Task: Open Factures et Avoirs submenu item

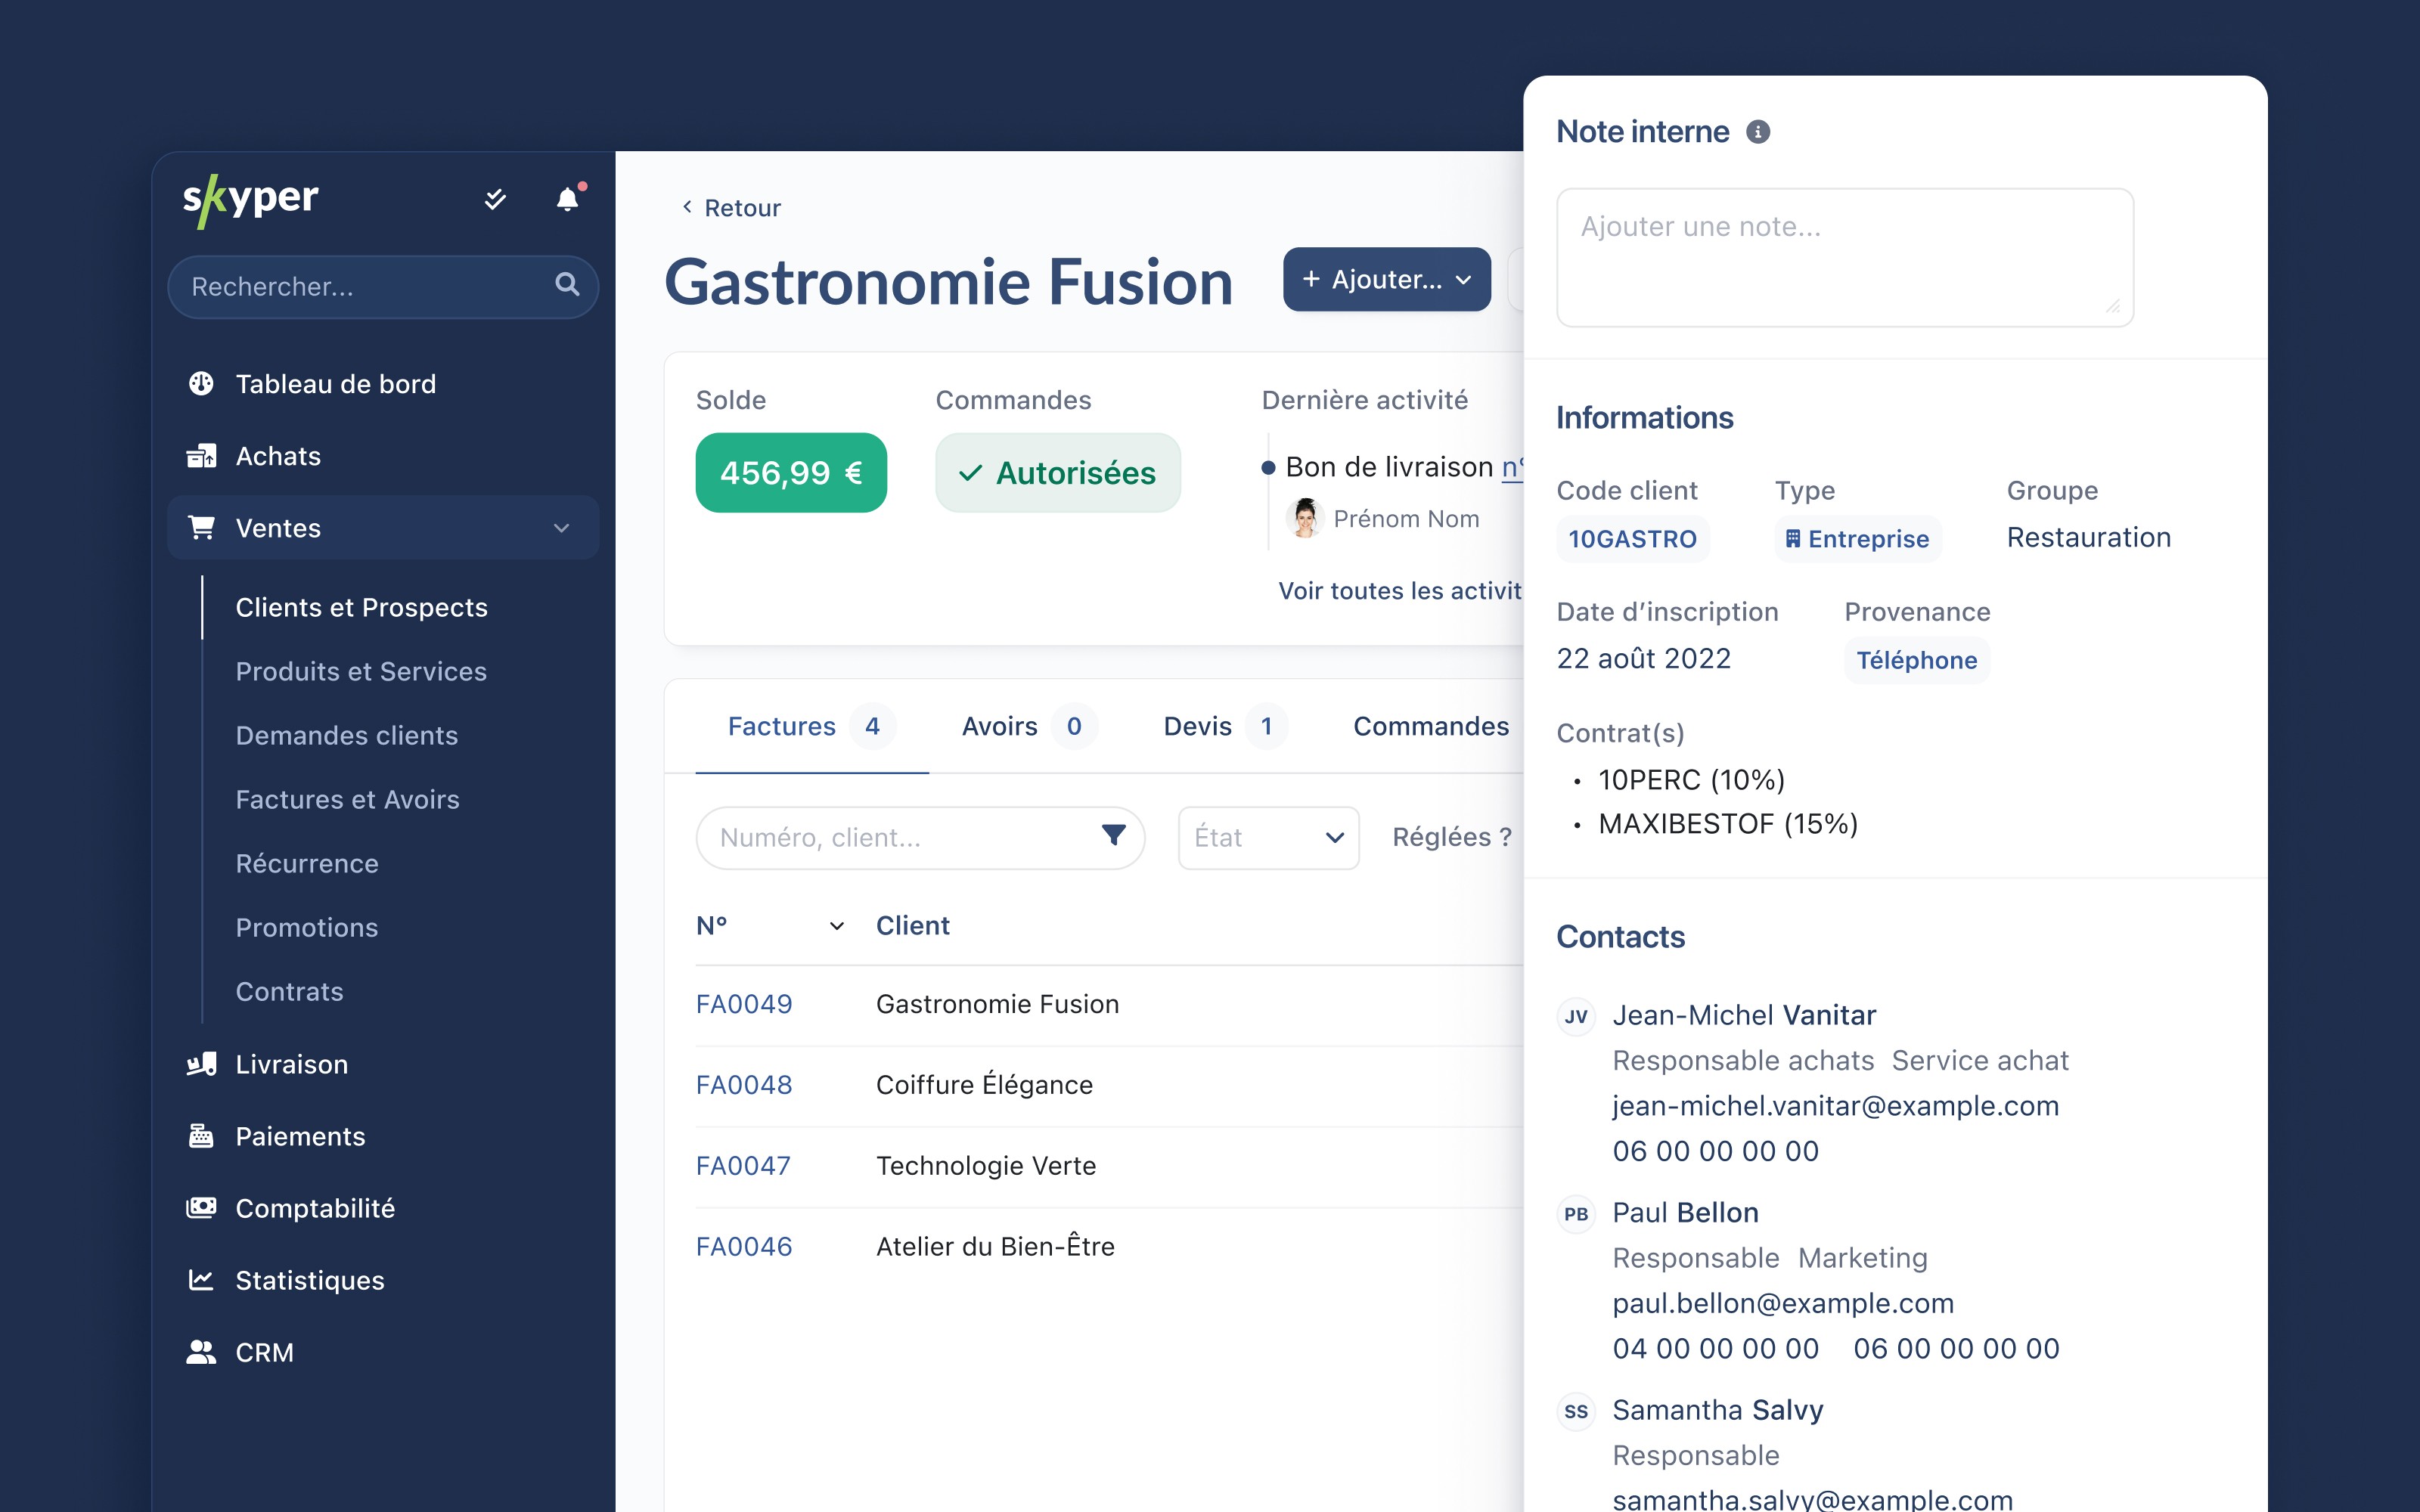Action: tap(347, 799)
